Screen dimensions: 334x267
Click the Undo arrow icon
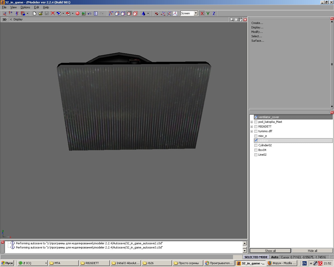[90, 13]
